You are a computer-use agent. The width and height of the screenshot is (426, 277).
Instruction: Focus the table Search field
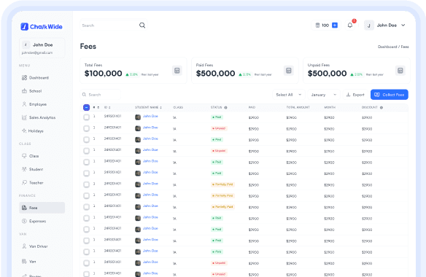point(101,95)
